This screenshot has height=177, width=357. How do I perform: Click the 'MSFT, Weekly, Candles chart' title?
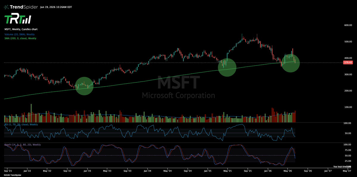21,29
